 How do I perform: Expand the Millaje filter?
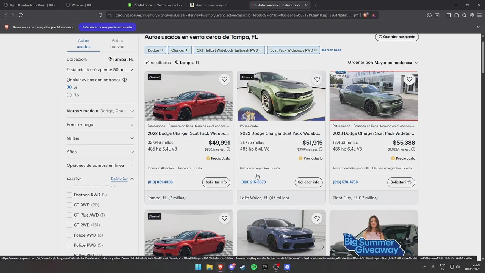tap(100, 138)
